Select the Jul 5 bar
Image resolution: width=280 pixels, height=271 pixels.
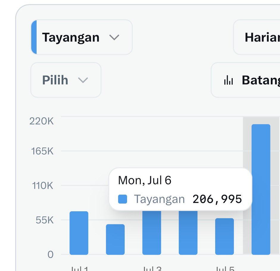click(x=224, y=236)
